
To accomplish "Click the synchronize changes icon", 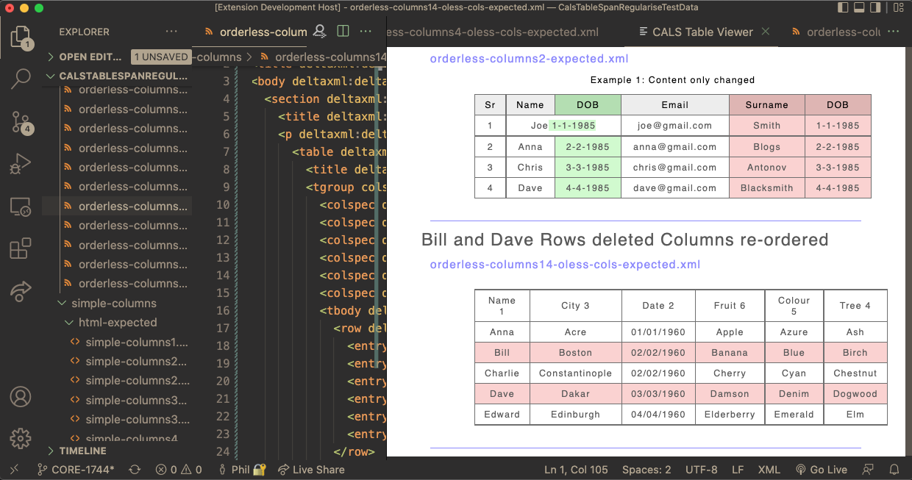I will point(135,470).
